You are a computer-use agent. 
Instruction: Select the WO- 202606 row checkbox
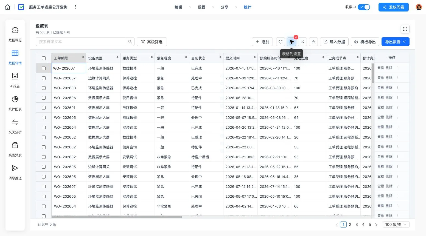point(44,98)
